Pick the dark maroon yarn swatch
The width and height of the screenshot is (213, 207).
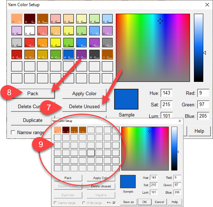(x=30, y=19)
